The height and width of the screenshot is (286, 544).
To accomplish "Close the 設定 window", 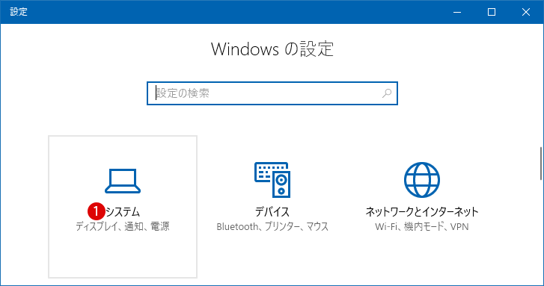I will click(526, 12).
